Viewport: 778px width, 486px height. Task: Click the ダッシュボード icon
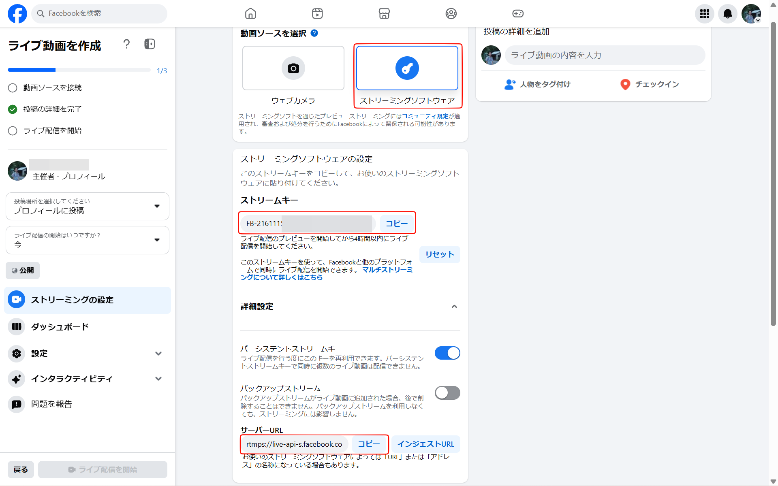pyautogui.click(x=17, y=327)
